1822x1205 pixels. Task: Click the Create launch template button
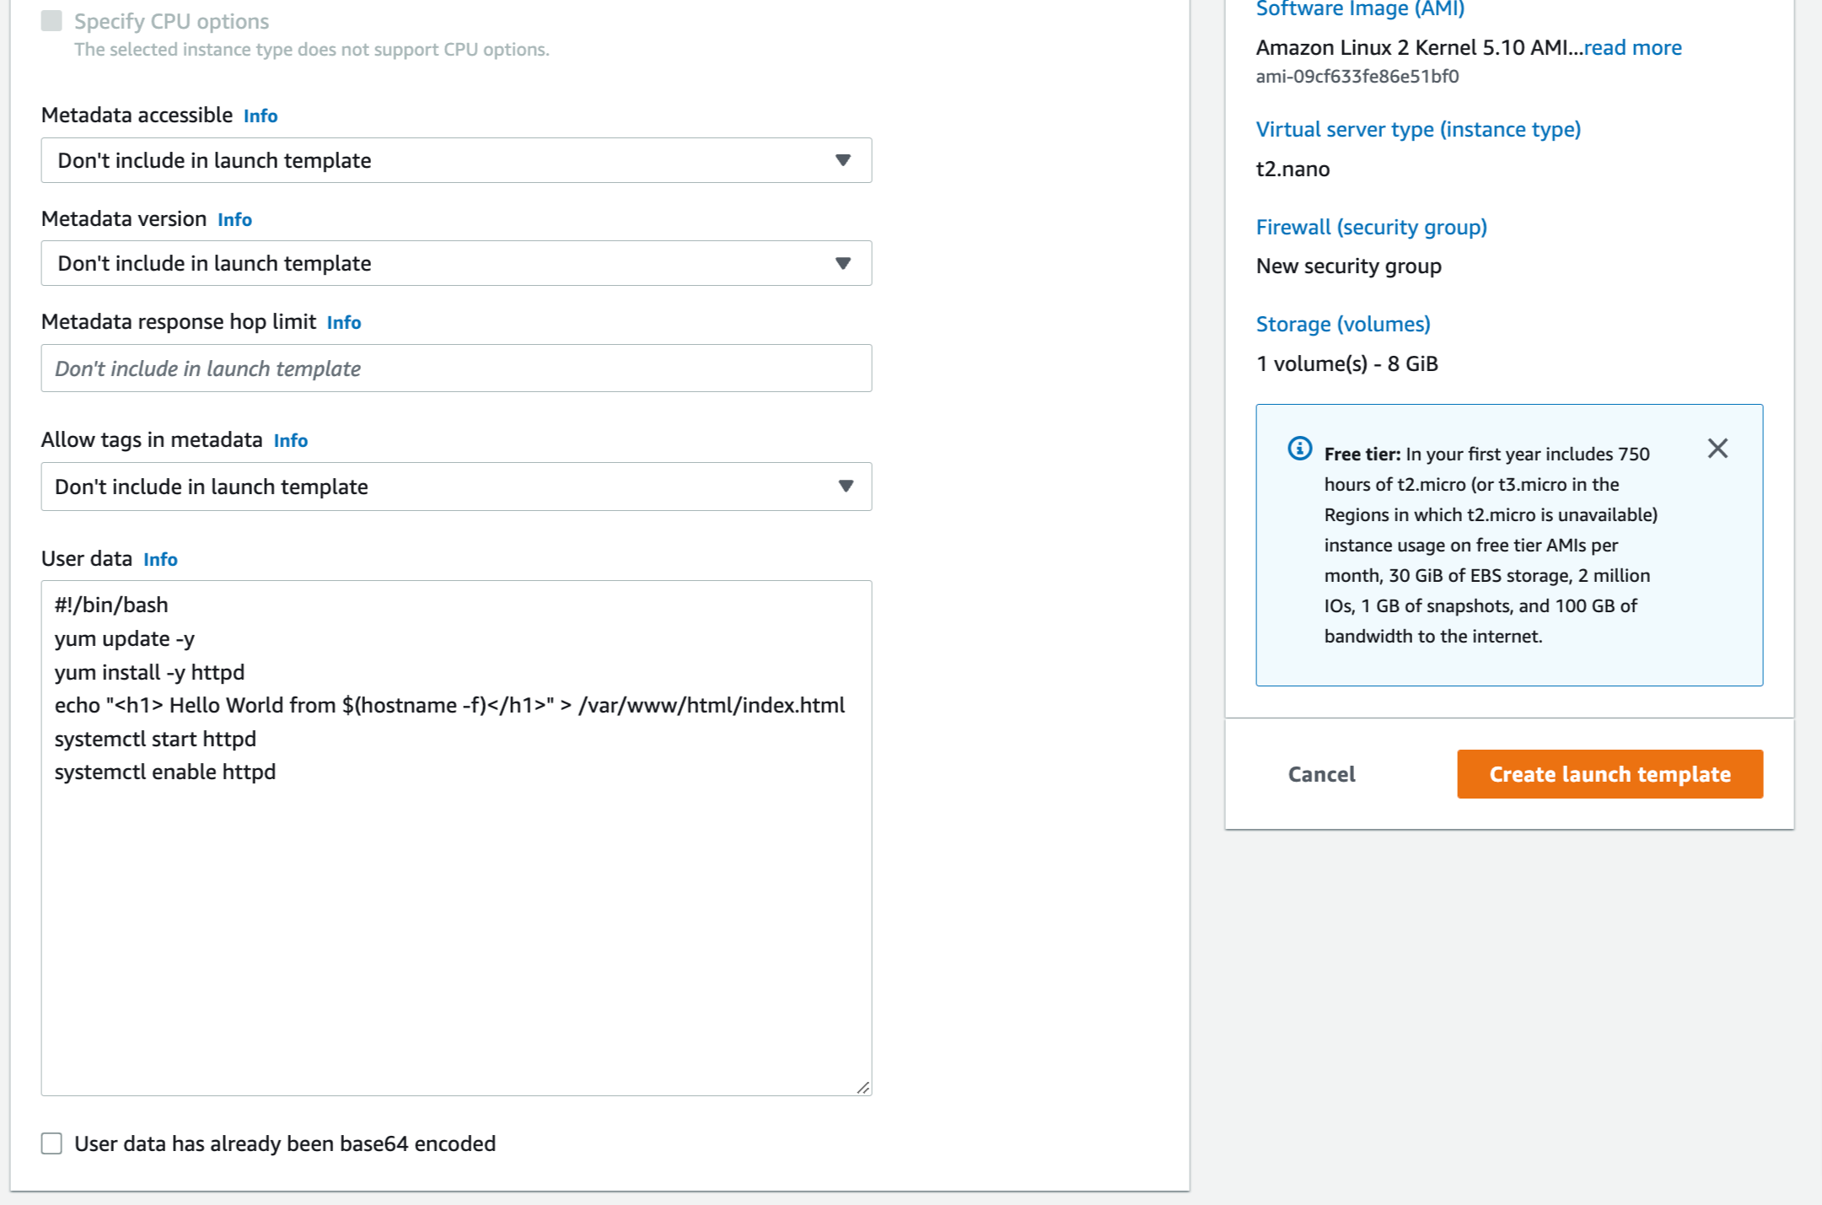(1610, 774)
